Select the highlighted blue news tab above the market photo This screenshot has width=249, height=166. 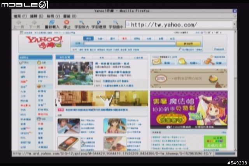coord(65,57)
